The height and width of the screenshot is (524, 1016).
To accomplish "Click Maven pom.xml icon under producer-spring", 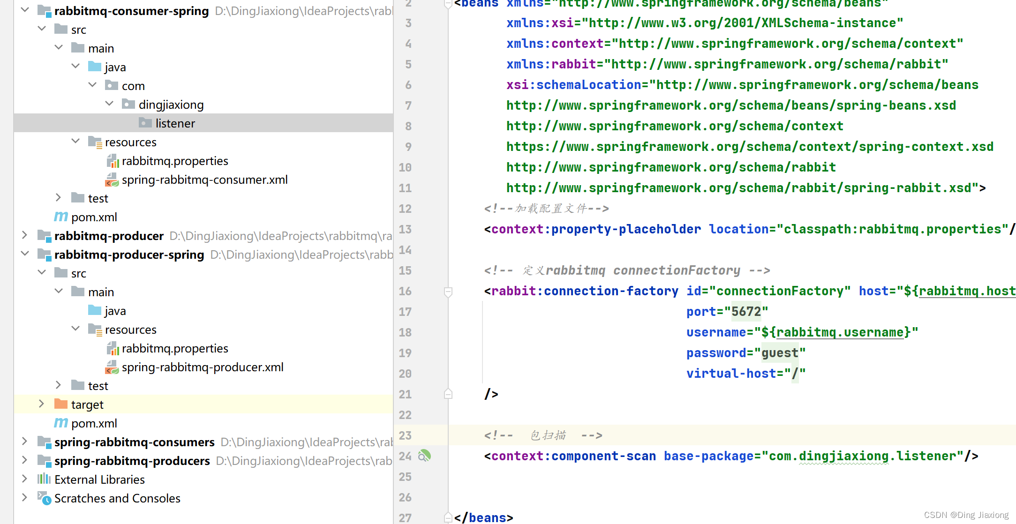I will point(61,423).
